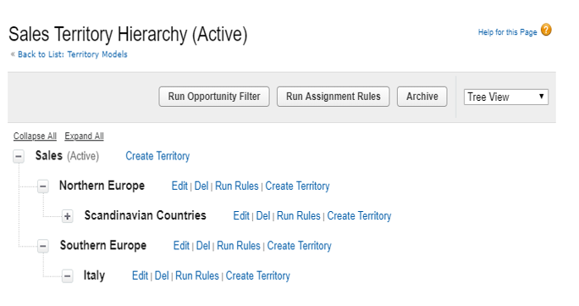
Task: Edit the Northern Europe territory
Action: pyautogui.click(x=179, y=186)
